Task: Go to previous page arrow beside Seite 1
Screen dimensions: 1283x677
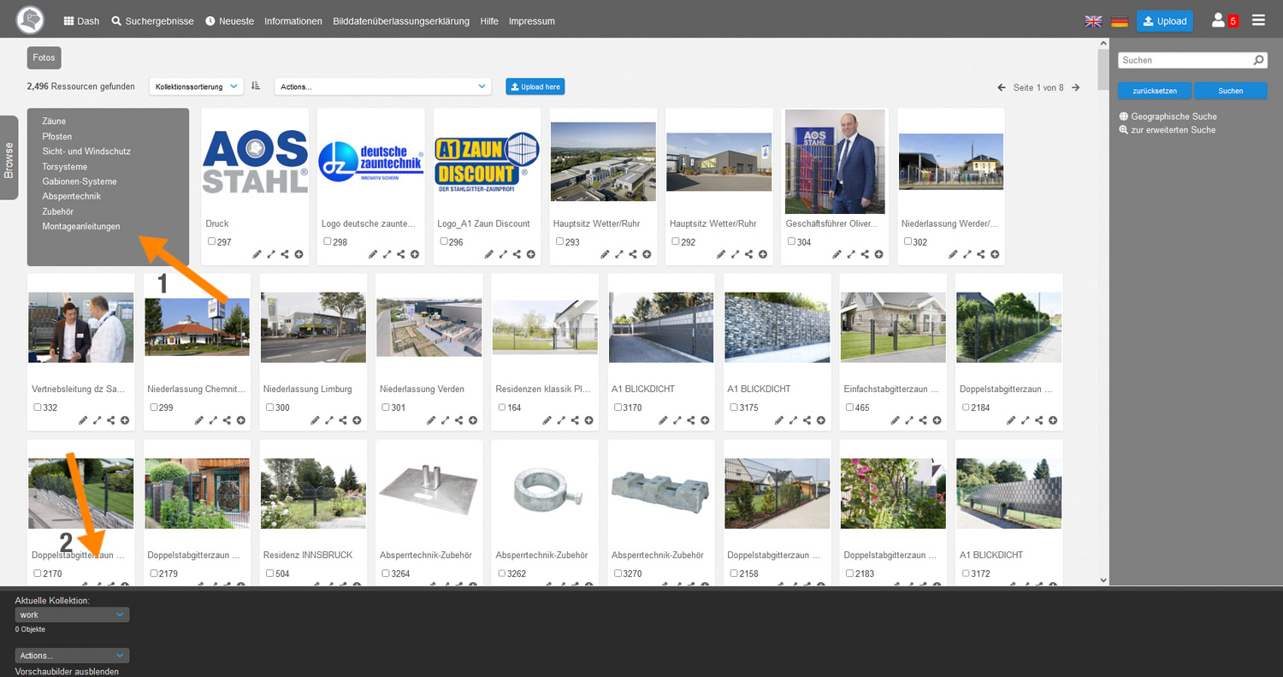Action: 1002,87
